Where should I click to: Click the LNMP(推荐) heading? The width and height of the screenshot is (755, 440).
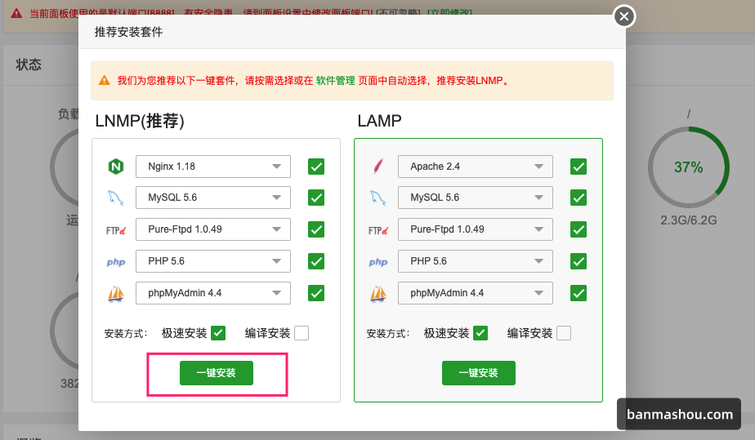coord(140,121)
